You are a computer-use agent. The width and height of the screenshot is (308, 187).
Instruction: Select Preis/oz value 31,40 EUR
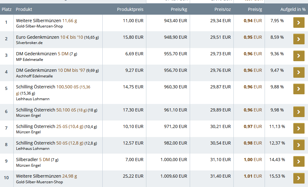[220, 176]
